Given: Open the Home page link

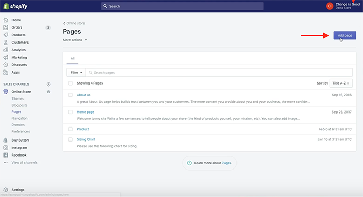Looking at the screenshot, I should (86, 112).
